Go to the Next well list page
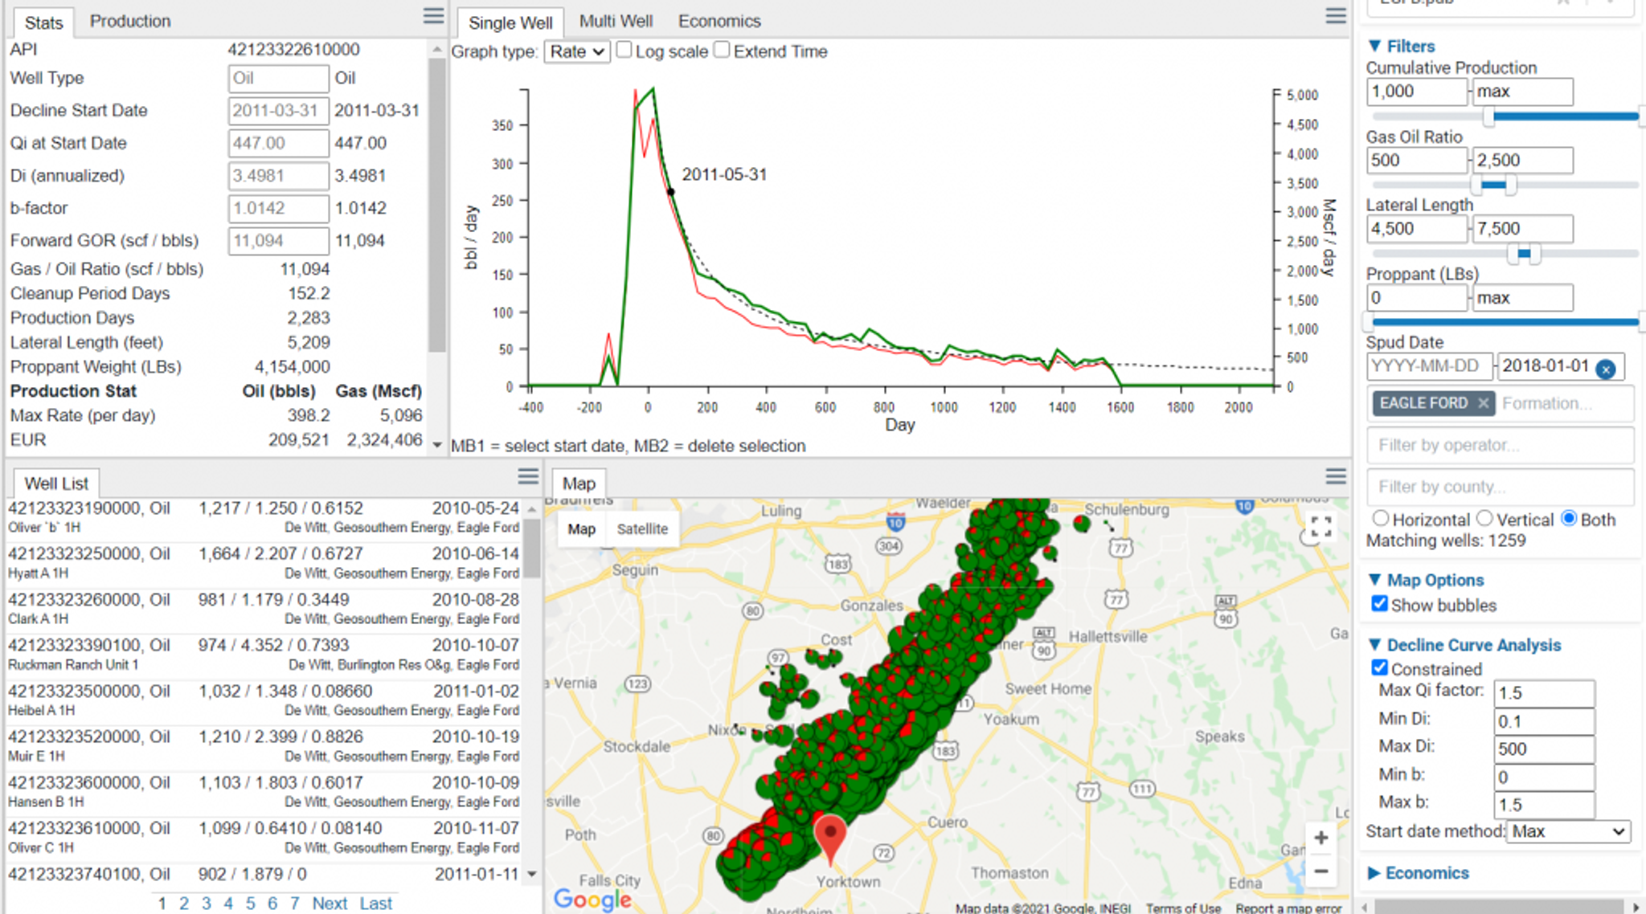This screenshot has height=914, width=1646. point(330,904)
